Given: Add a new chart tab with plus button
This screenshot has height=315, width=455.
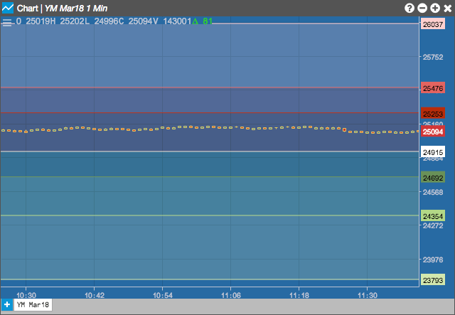Looking at the screenshot, I should pos(7,305).
